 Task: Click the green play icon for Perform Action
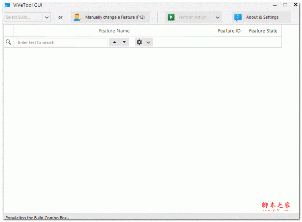[x=171, y=17]
